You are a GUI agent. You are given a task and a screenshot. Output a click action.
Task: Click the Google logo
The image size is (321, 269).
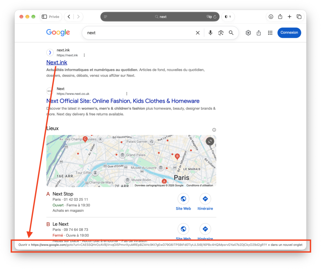pyautogui.click(x=58, y=32)
